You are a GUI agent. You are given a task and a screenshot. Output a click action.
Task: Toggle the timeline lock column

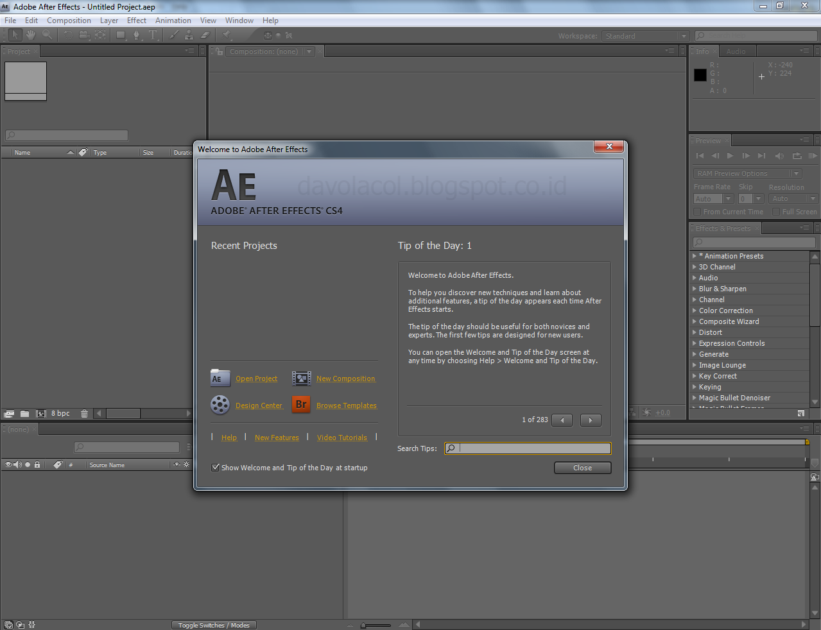37,464
